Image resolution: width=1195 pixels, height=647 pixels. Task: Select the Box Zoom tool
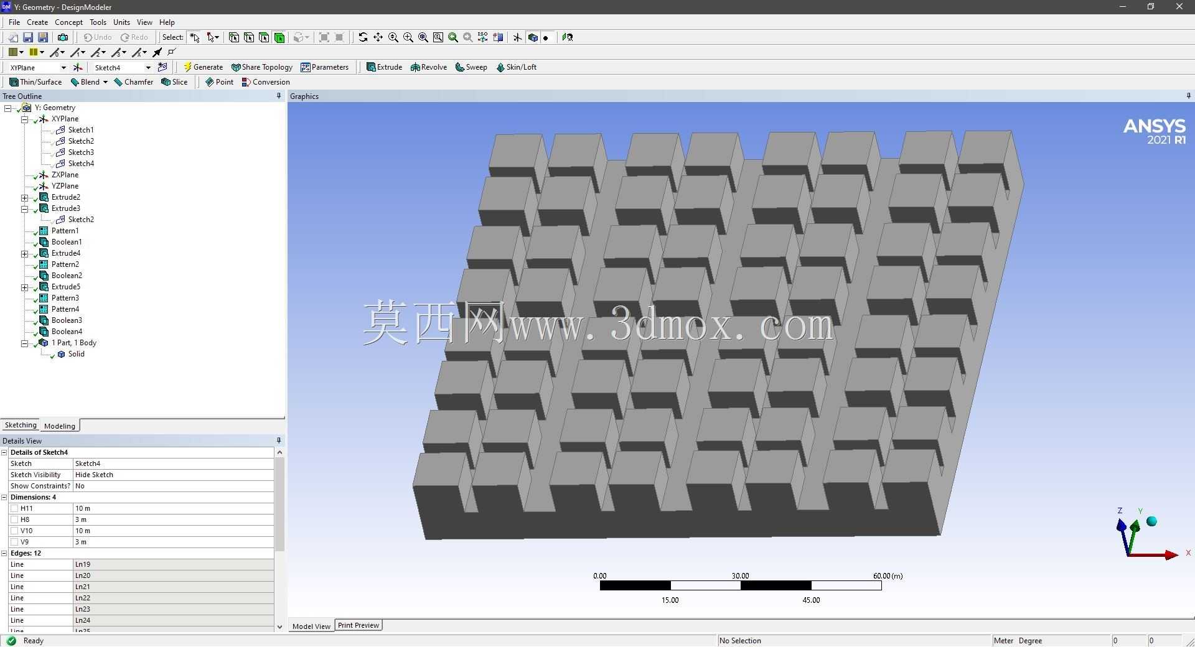point(408,37)
